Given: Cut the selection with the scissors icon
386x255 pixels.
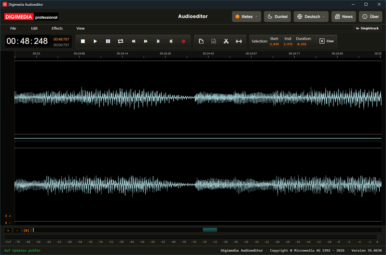Looking at the screenshot, I should coord(226,41).
